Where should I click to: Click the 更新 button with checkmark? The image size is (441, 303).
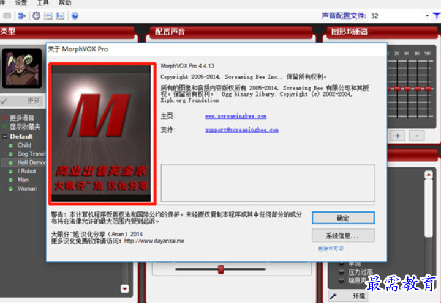coord(21,101)
